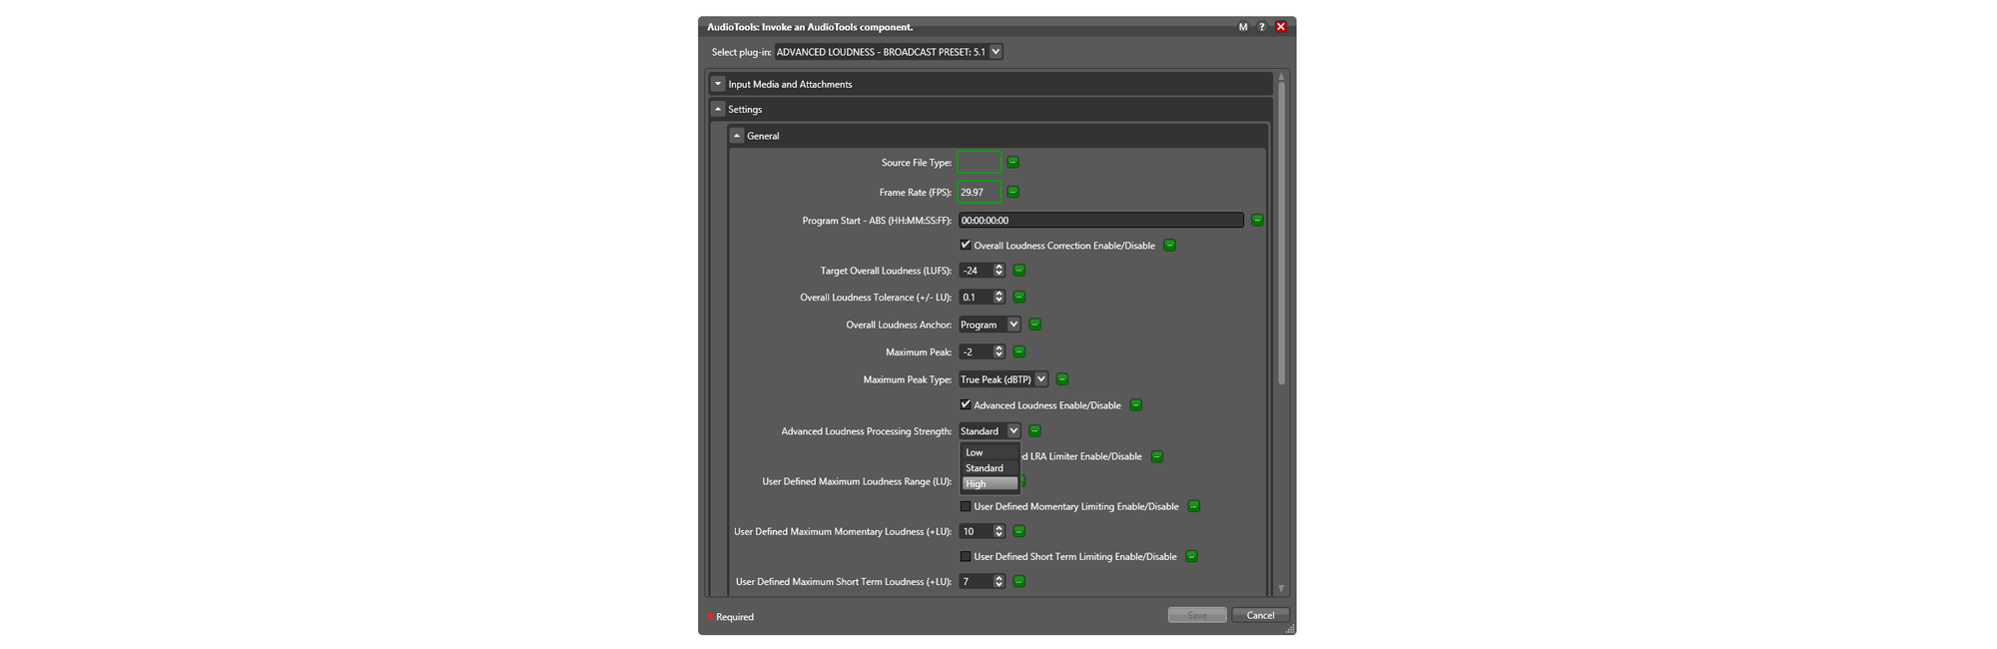Collapse the Settings section

tap(718, 109)
